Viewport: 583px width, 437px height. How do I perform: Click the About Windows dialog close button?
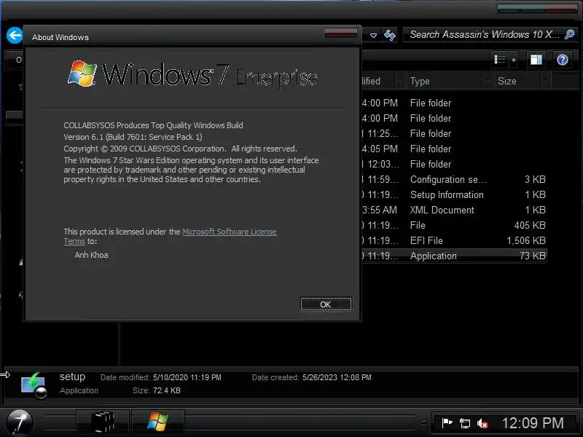(x=340, y=33)
